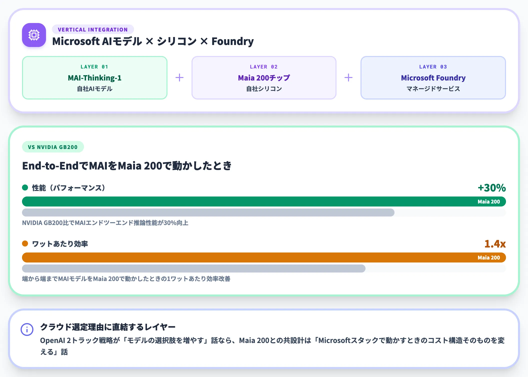Open the LAYER 01 MAI-Thinking-1 card

[95, 78]
